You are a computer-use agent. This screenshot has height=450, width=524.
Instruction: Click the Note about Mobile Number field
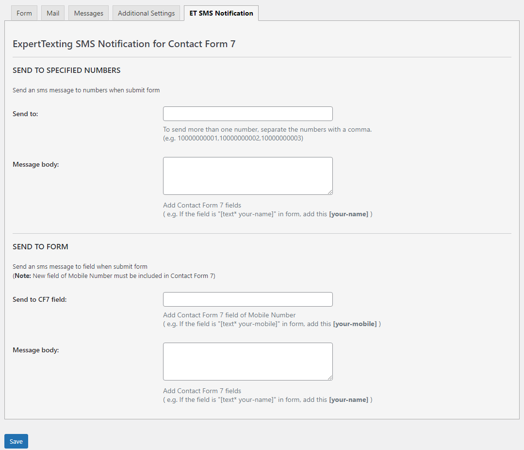pyautogui.click(x=114, y=276)
